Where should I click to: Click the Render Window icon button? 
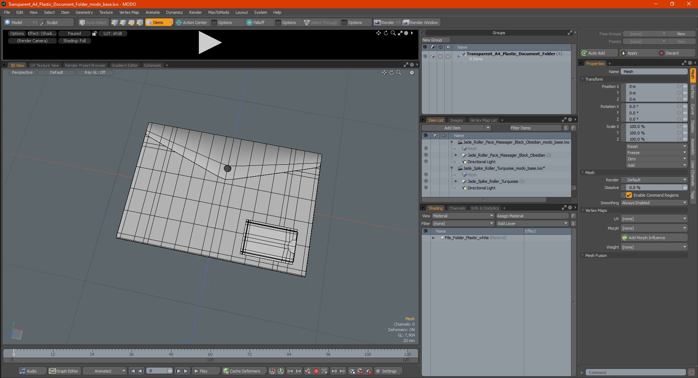(x=406, y=23)
